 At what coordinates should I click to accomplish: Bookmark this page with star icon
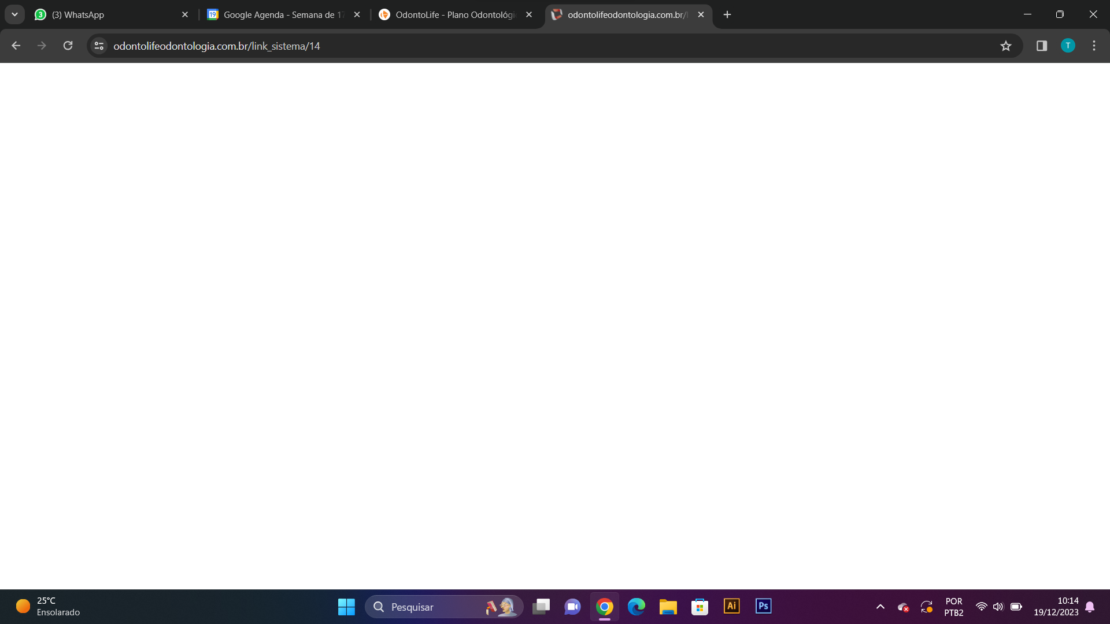(x=1006, y=46)
